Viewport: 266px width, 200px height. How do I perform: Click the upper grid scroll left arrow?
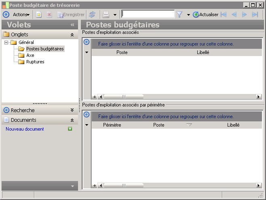tap(101, 97)
